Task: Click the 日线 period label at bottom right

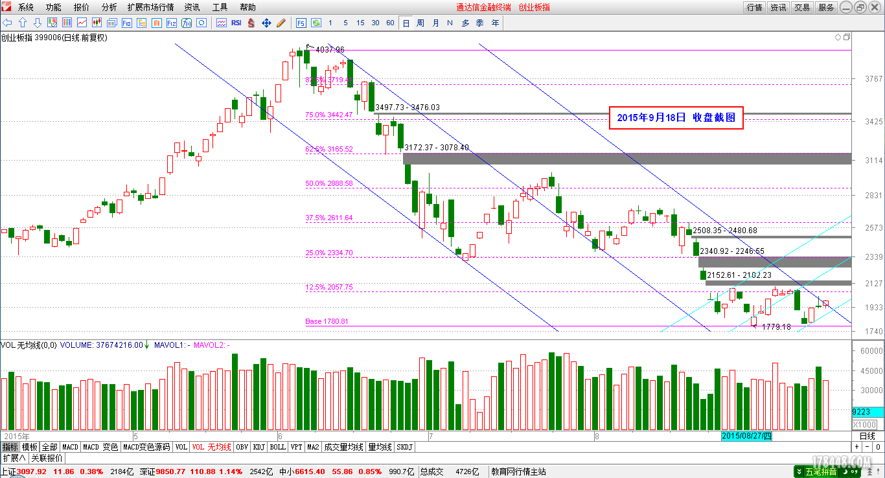Action: click(x=867, y=436)
